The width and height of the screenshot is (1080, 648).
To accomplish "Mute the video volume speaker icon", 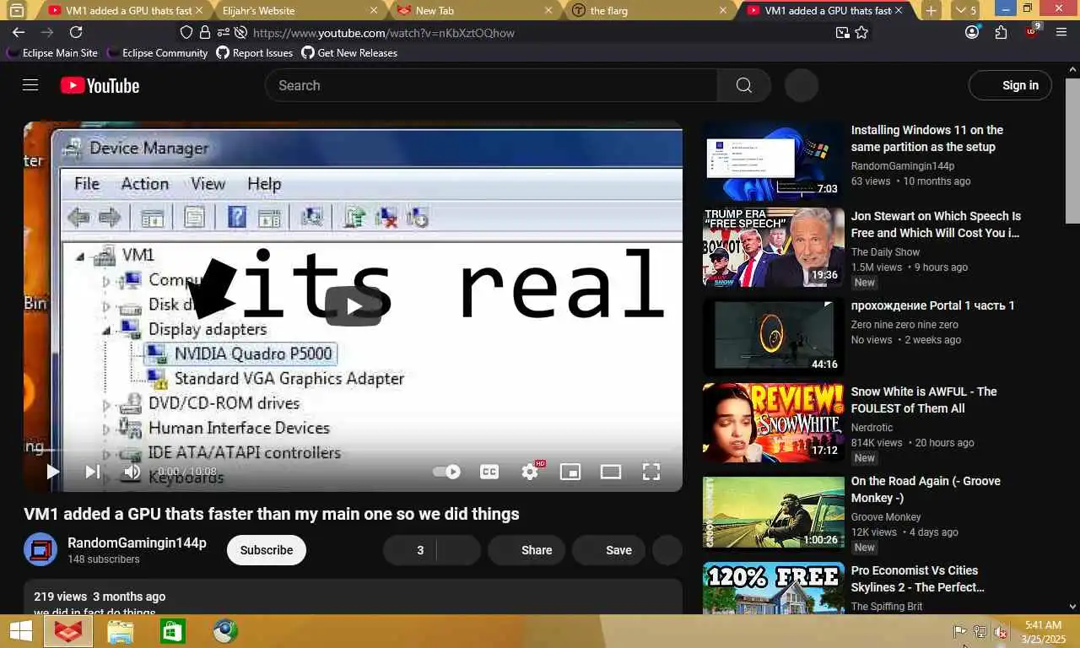I will coord(132,472).
